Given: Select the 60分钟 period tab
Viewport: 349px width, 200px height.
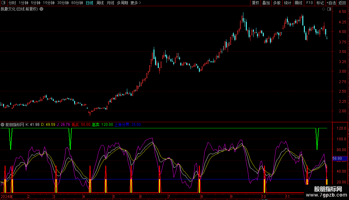Looking at the screenshot, I should pos(77,3).
